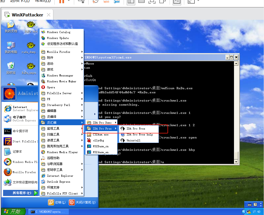264x215 pixels.
Task: Open IDA Pro Demo submenu
Action: (101, 123)
